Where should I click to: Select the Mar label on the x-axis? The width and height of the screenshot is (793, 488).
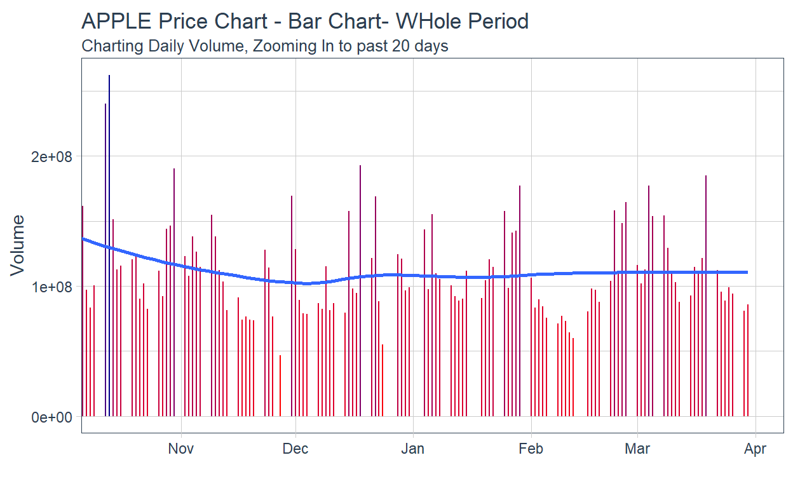point(637,449)
